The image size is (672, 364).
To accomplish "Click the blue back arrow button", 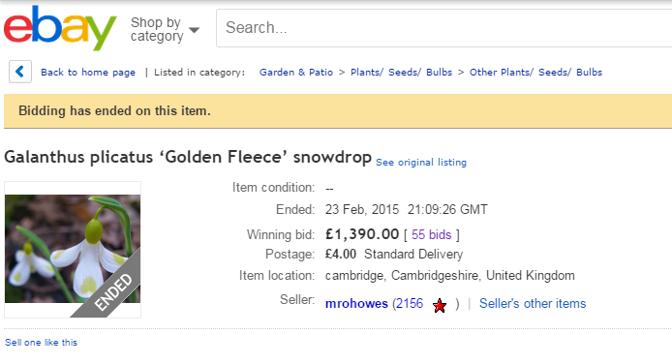I will [x=20, y=72].
